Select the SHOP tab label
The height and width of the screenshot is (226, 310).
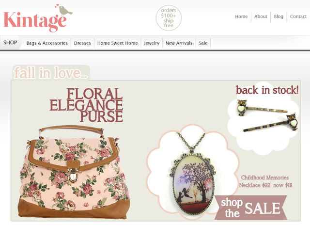[x=10, y=42]
